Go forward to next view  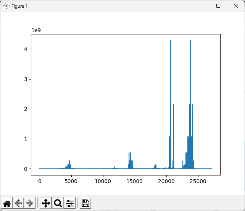pos(29,203)
